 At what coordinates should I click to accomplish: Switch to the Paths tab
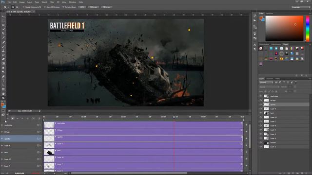(x=277, y=79)
